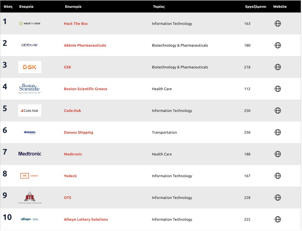Click the Τομέας column header
Screen dimensions: 302x231
(x=159, y=7)
